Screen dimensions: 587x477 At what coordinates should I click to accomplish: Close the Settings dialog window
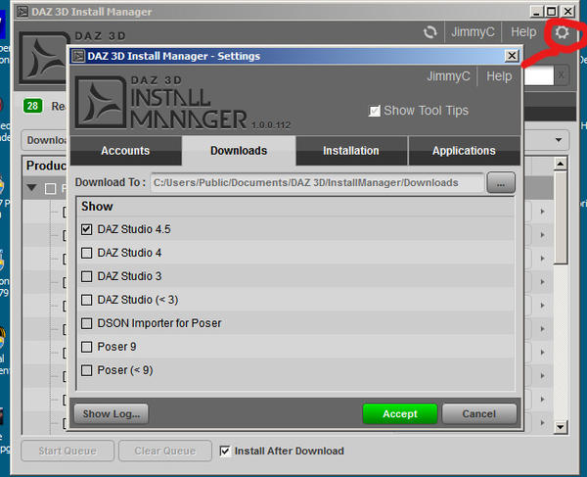pyautogui.click(x=512, y=56)
